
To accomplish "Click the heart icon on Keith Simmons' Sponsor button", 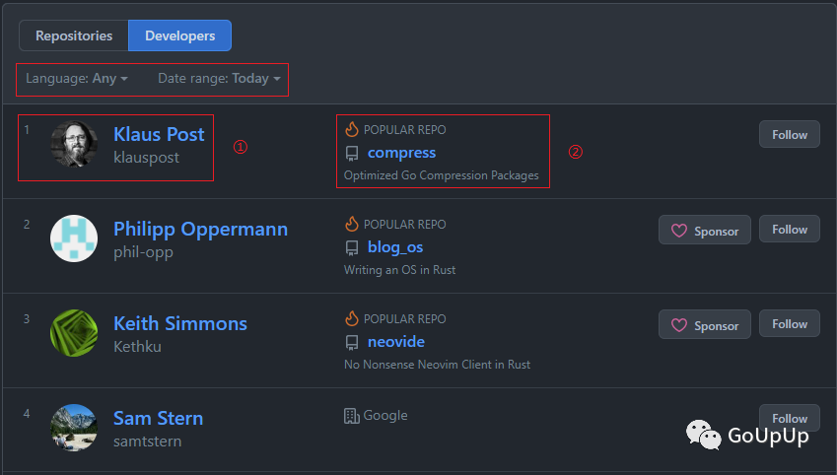I will point(679,325).
